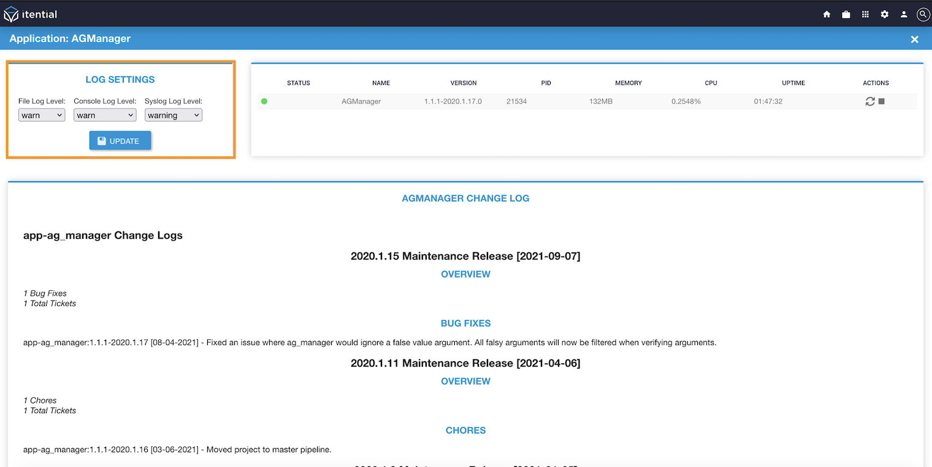Close the AGManager application panel
Image resolution: width=932 pixels, height=467 pixels.
pyautogui.click(x=914, y=39)
